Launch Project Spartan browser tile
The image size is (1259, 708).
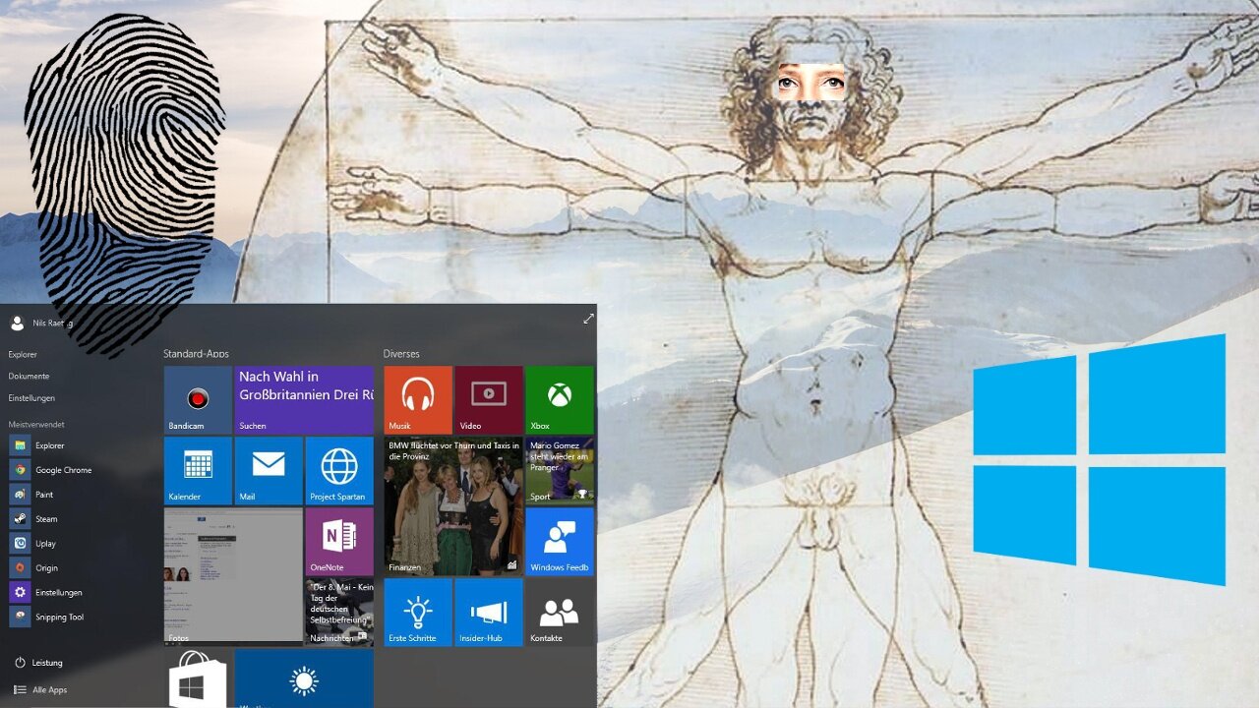[x=339, y=470]
